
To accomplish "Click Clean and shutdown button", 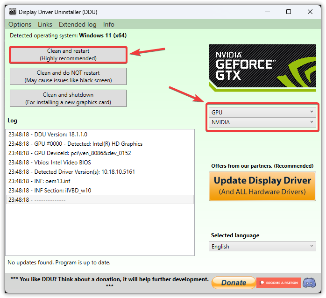I will [68, 98].
